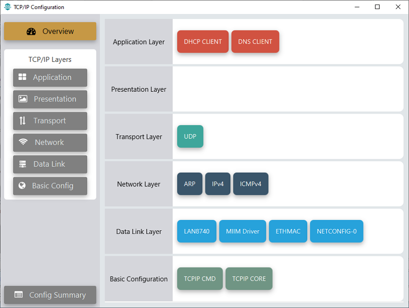Open the DHCP CLIENT module
Viewport: 409px width, 308px height.
[x=203, y=42]
